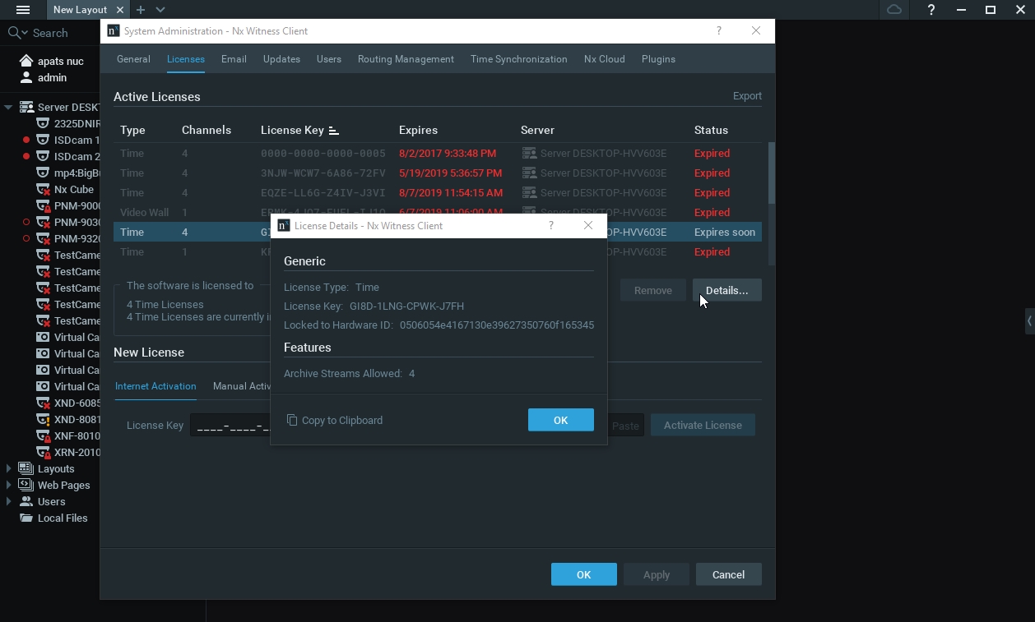Select the PNM-9320 camera icon
Viewport: 1035px width, 622px height.
43,238
